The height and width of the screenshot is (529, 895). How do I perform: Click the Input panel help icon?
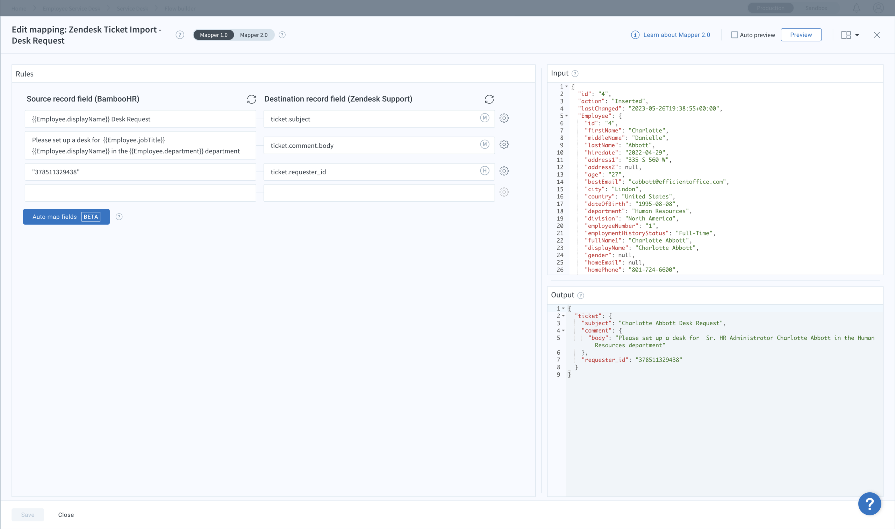tap(575, 73)
